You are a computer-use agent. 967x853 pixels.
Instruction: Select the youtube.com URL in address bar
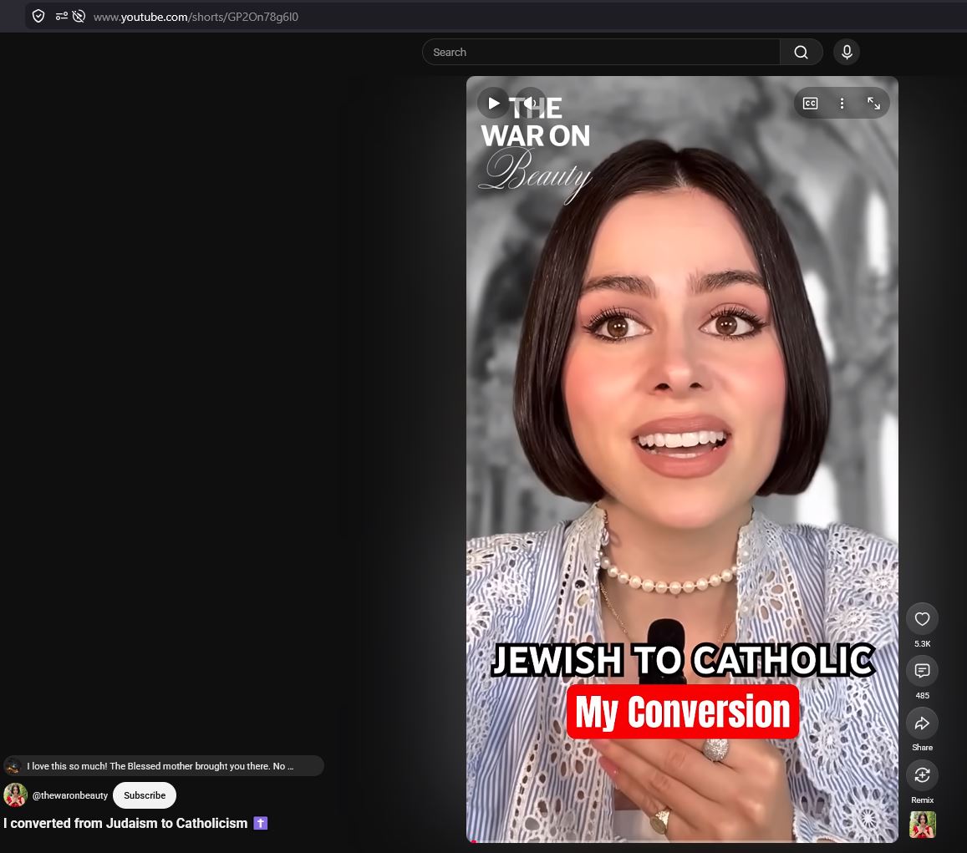click(196, 18)
